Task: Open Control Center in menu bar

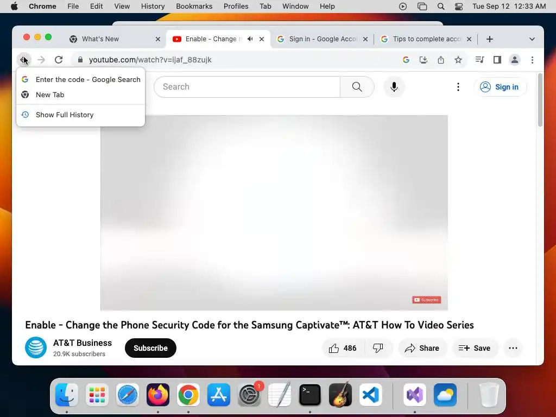Action: coord(459,7)
